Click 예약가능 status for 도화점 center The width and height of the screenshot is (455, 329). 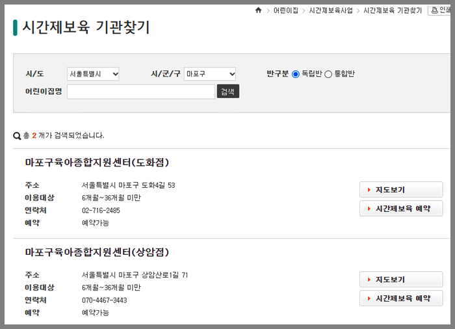point(95,223)
